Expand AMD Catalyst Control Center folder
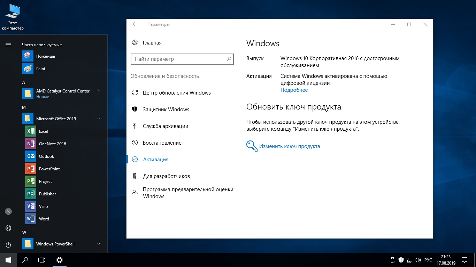 pyautogui.click(x=99, y=91)
